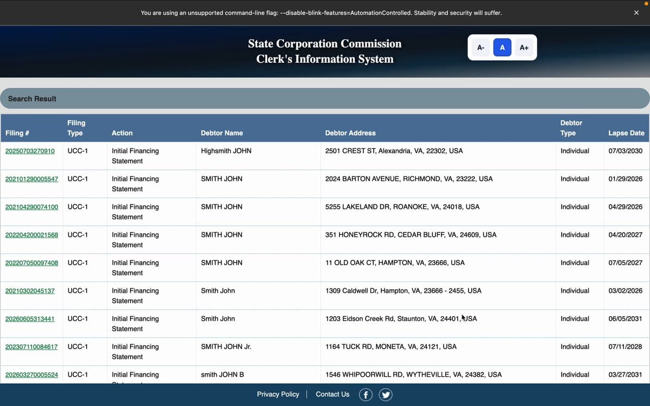
Task: Open filing 202104290074100
Action: click(x=31, y=207)
